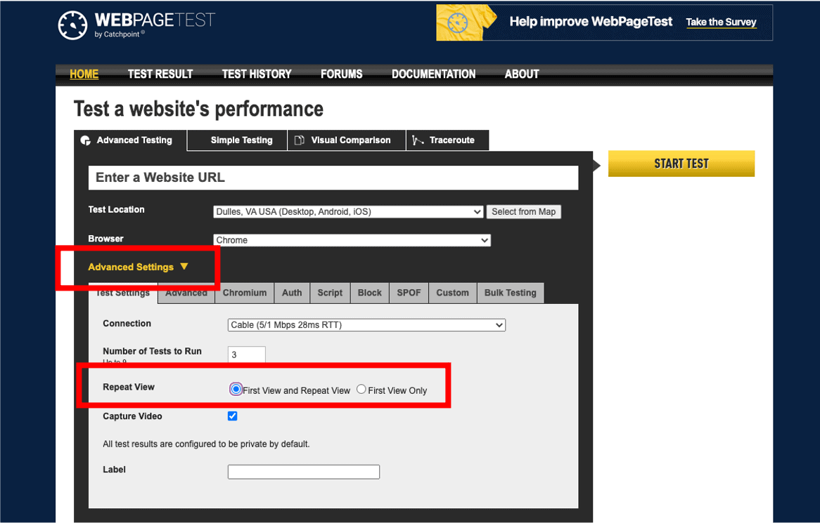Open the Block settings tab
Viewport: 820px width, 523px height.
[x=370, y=293]
